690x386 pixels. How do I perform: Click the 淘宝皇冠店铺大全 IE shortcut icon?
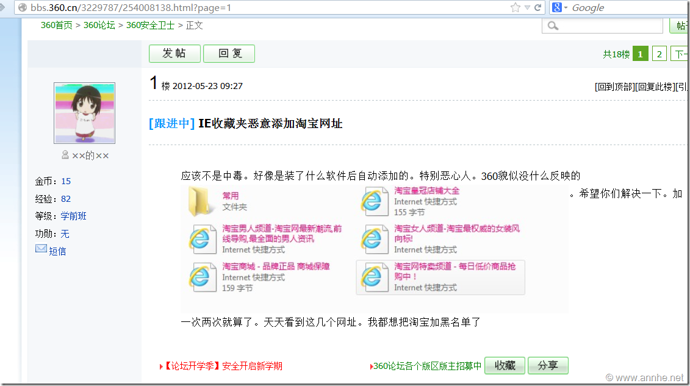click(373, 201)
